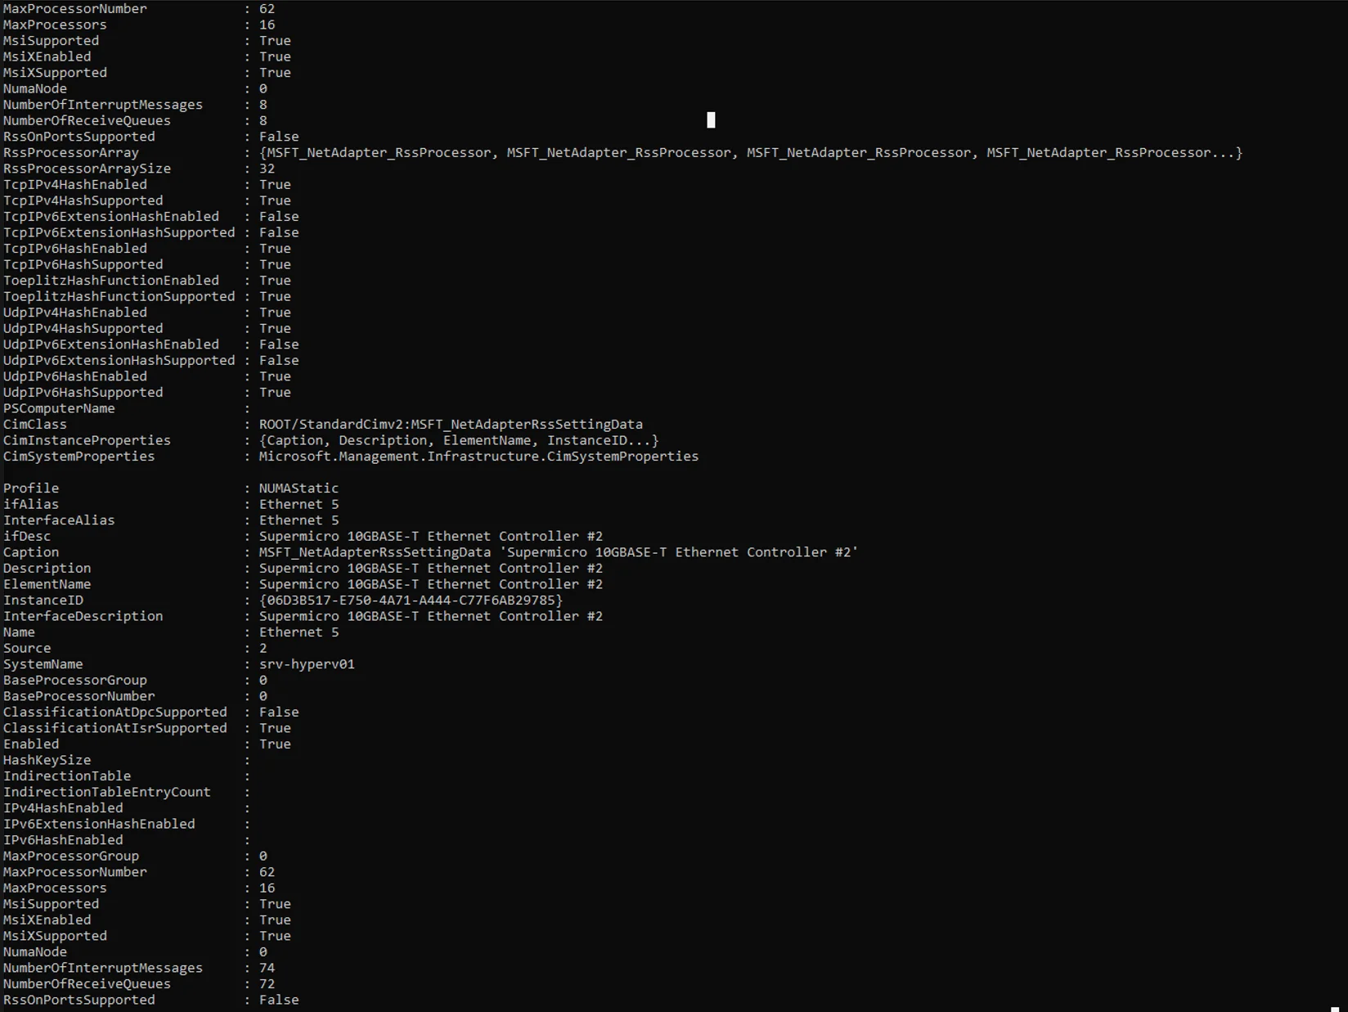Click the IPv4HashEnabled property name
The width and height of the screenshot is (1348, 1012).
[x=63, y=807]
